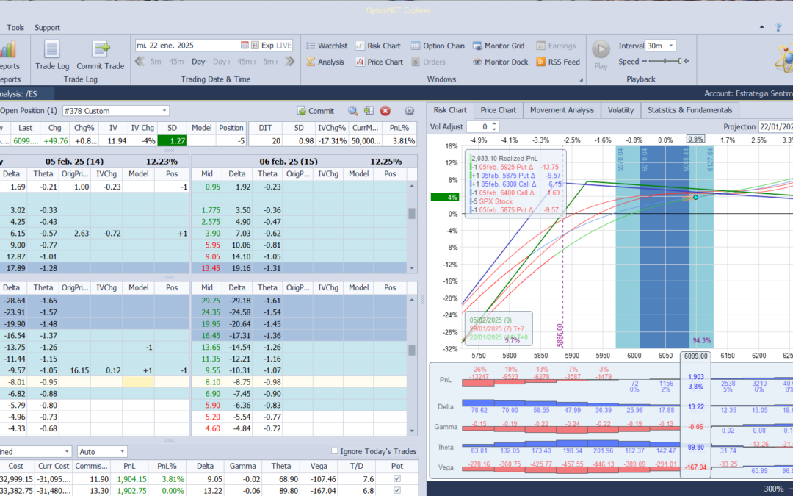Open the Support menu
Viewport: 793px width, 496px height.
(x=47, y=27)
